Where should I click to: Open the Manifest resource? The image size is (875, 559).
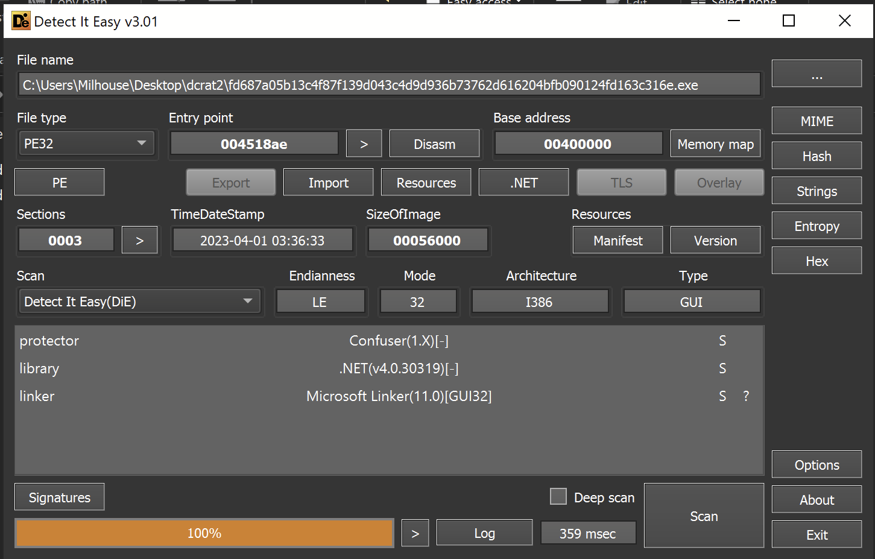618,241
